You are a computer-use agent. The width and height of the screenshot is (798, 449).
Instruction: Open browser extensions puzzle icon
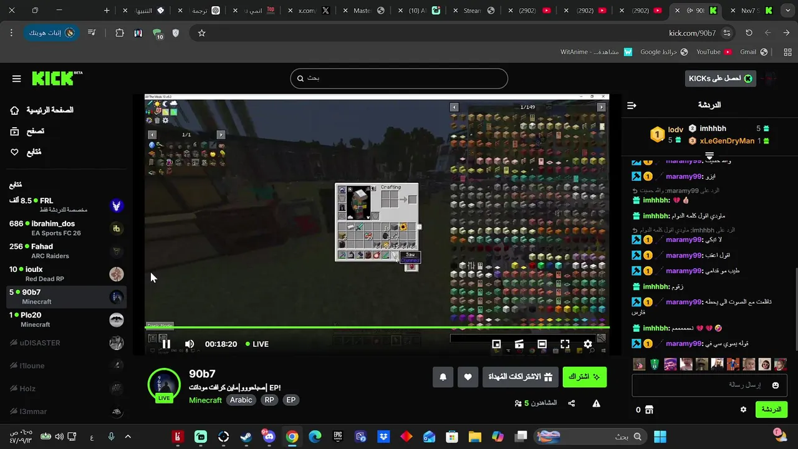coord(120,33)
